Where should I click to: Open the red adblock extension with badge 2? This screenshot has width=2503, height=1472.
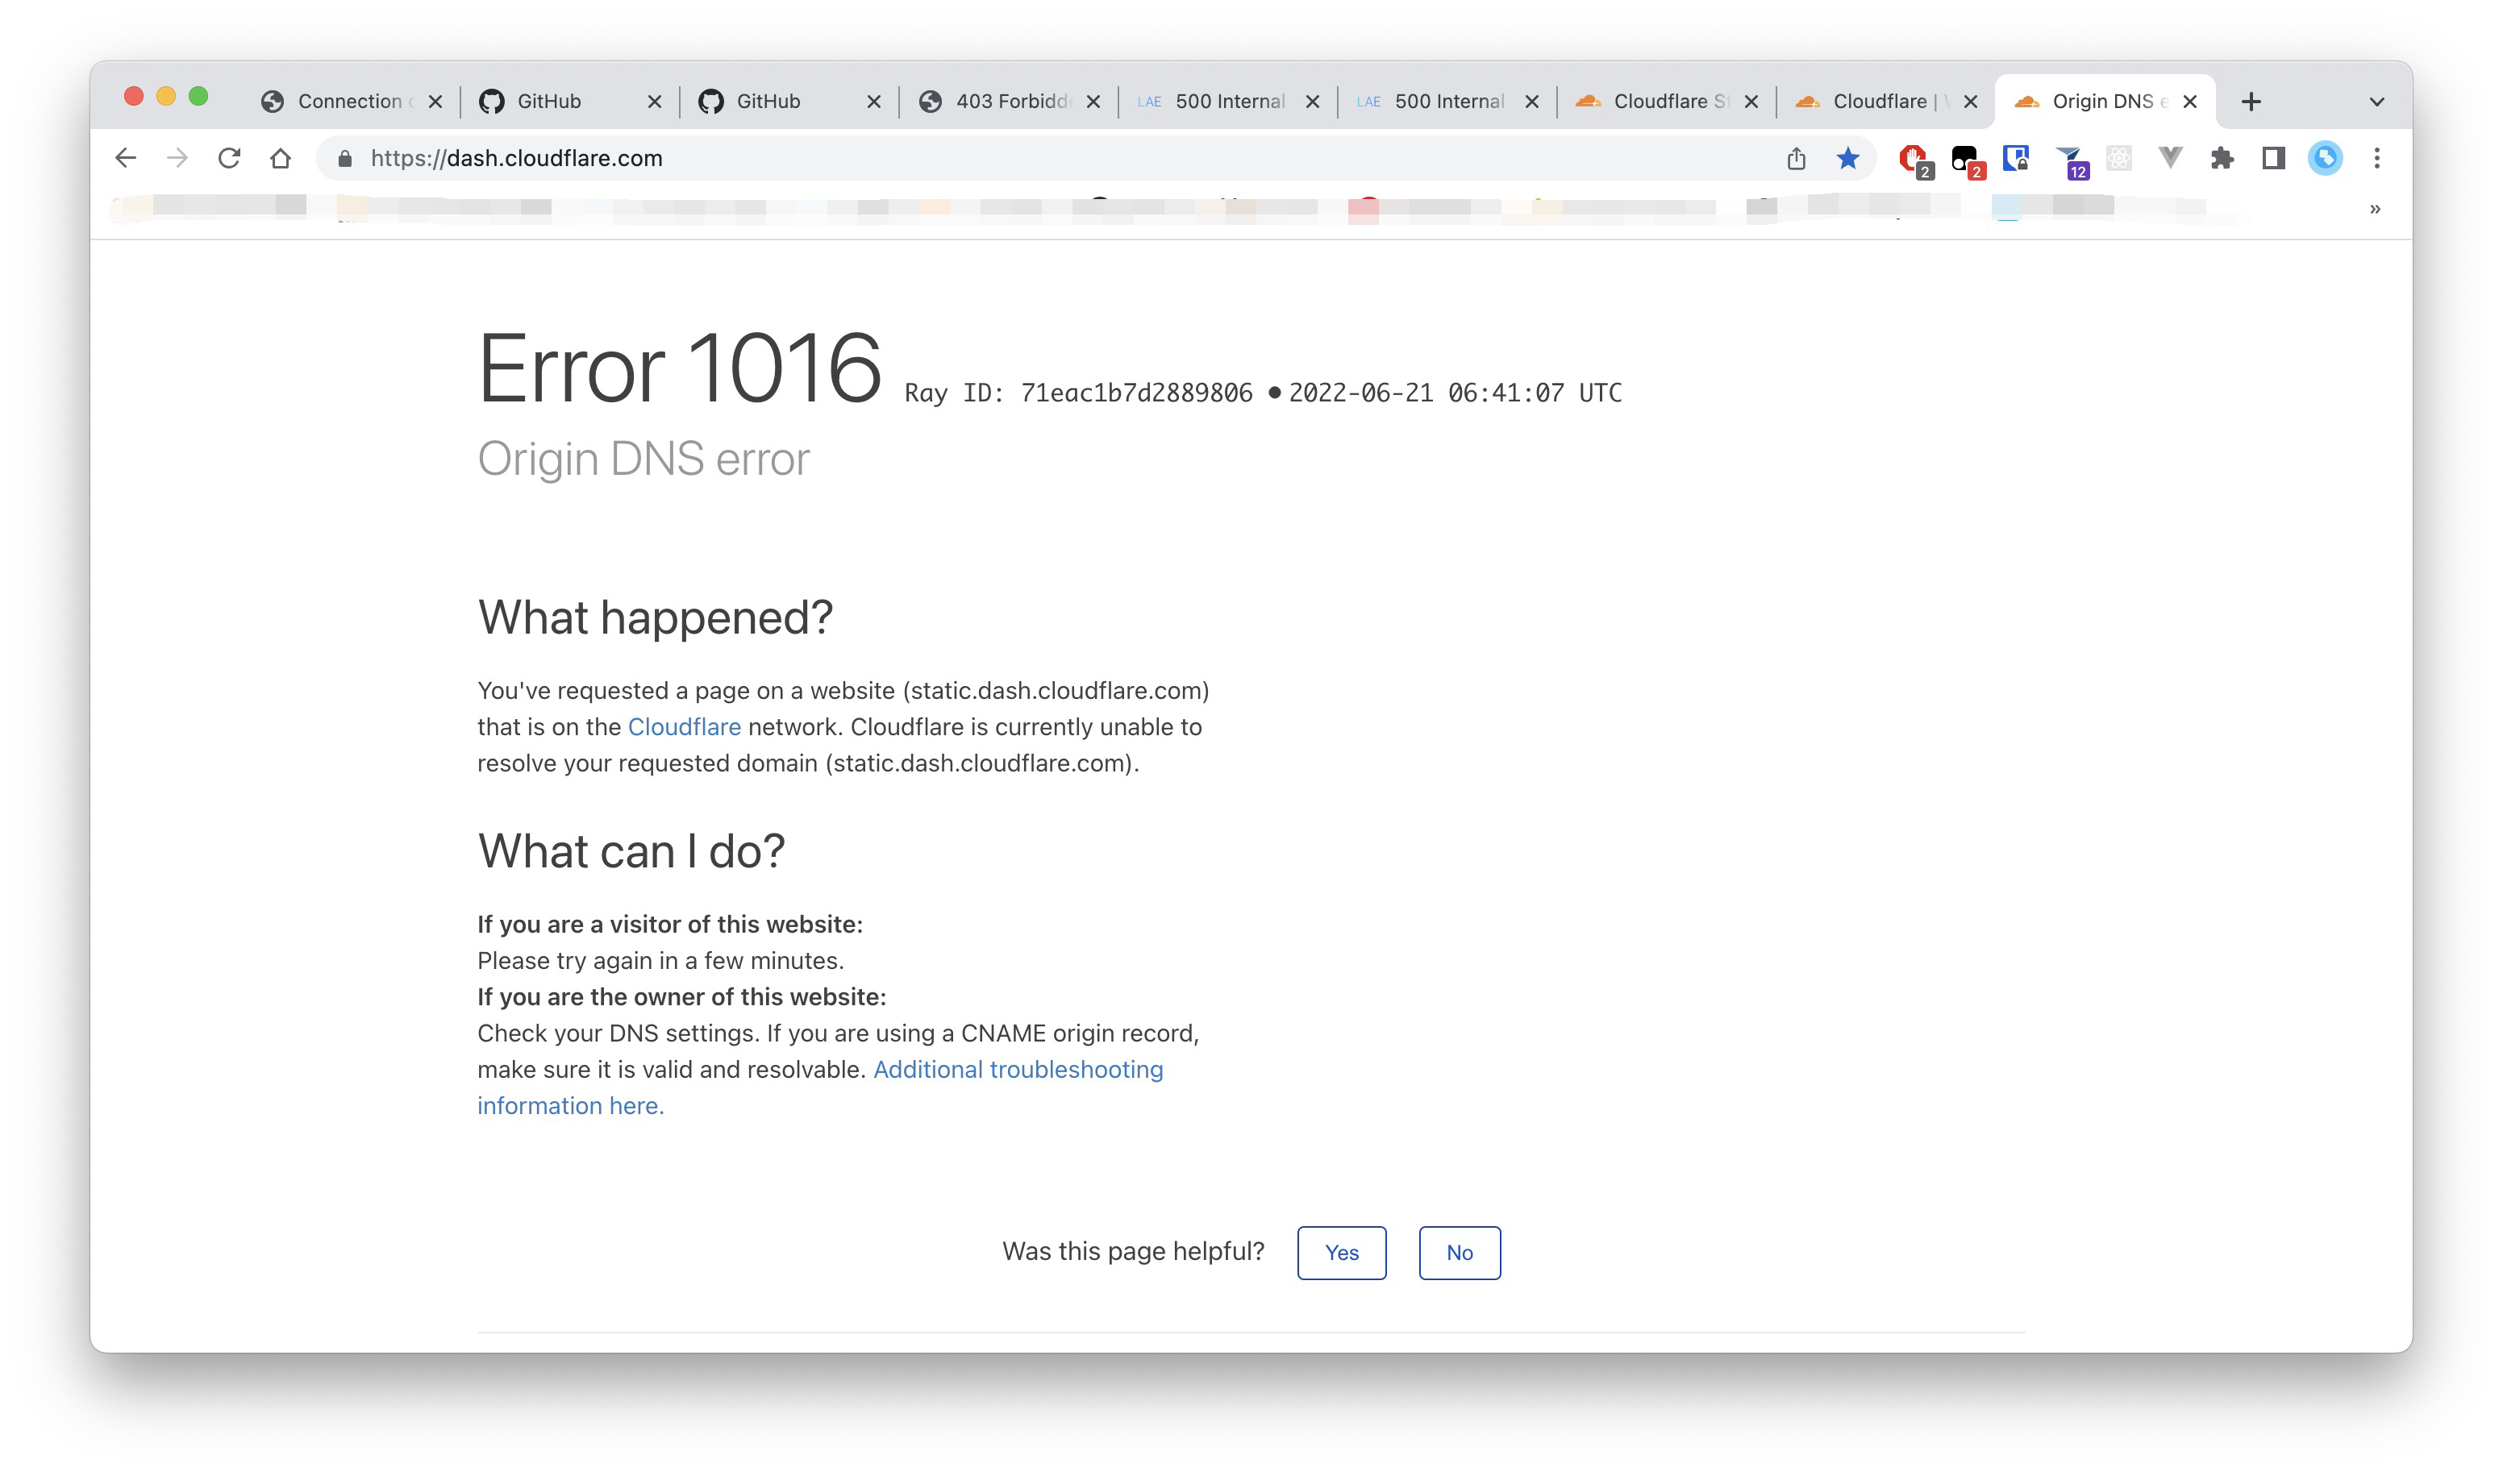pyautogui.click(x=1913, y=159)
